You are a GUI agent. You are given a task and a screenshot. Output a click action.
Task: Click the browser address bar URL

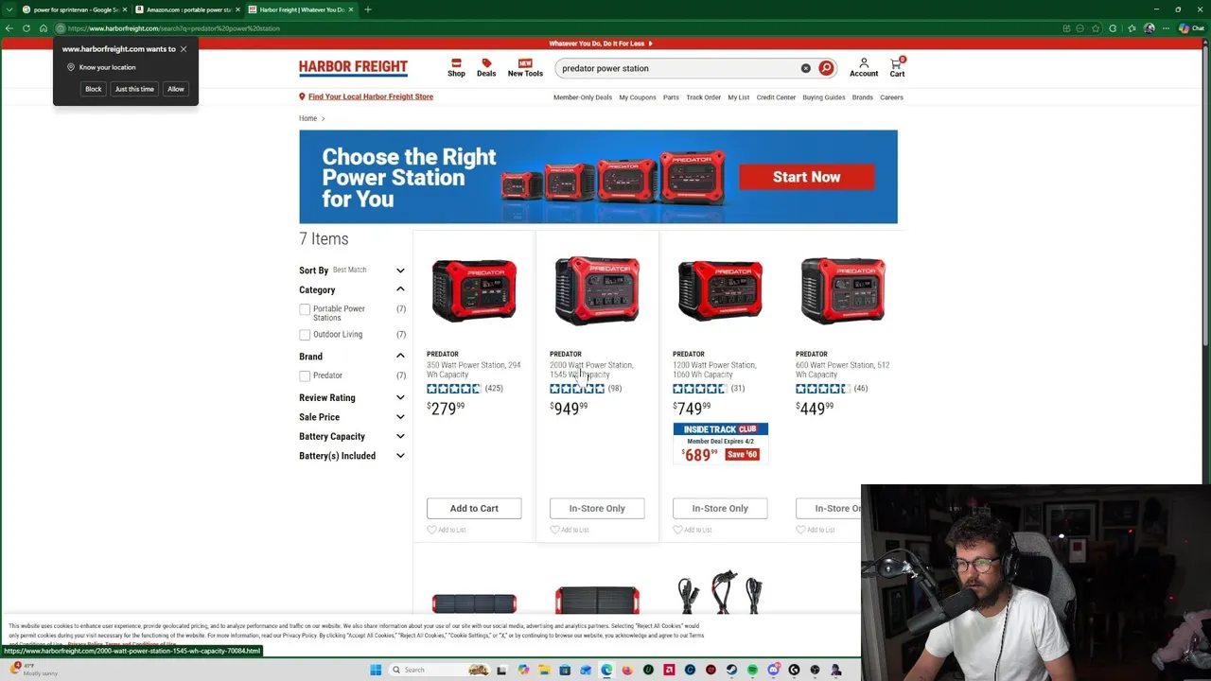tap(174, 28)
